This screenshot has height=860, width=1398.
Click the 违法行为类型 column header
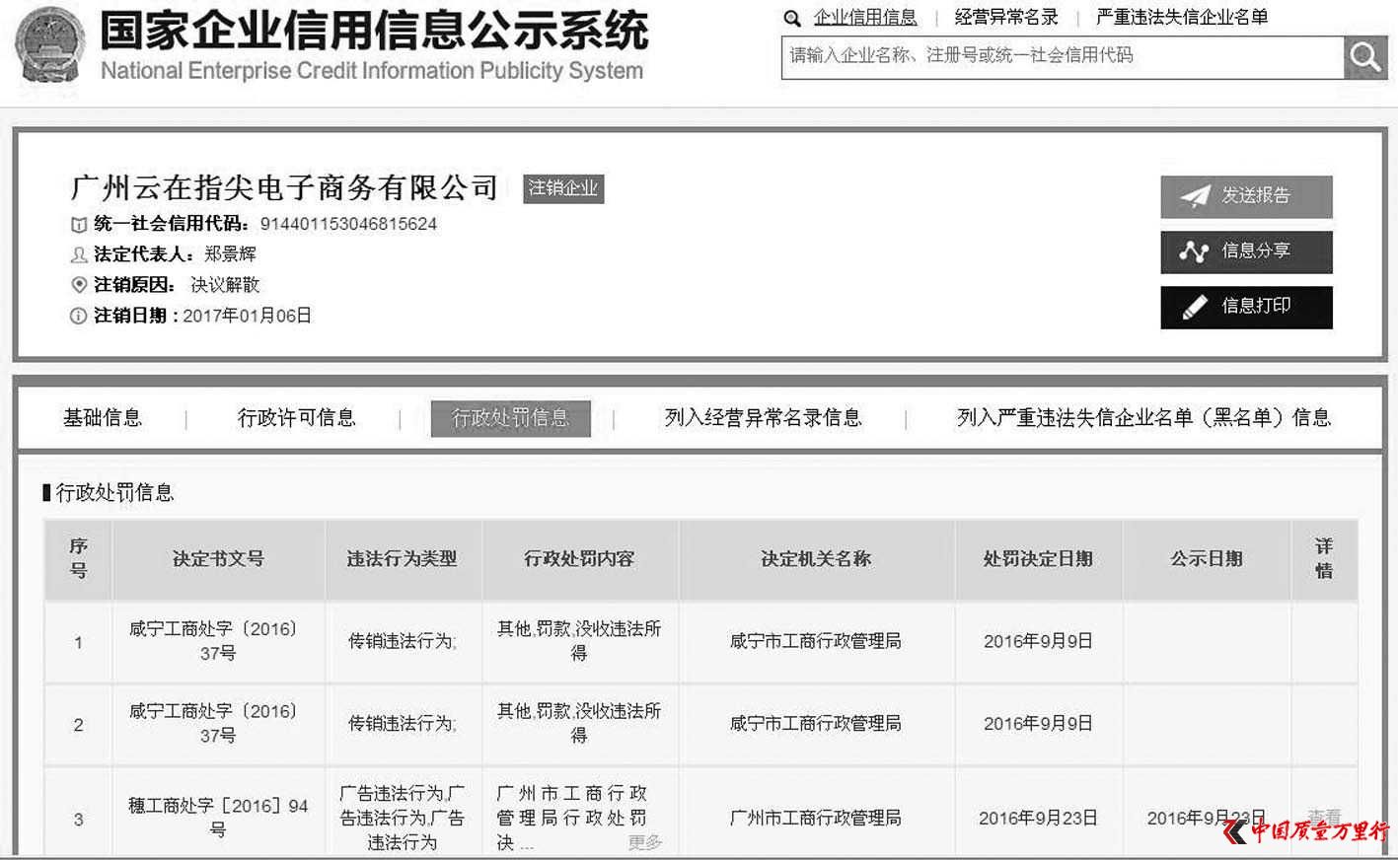point(402,559)
